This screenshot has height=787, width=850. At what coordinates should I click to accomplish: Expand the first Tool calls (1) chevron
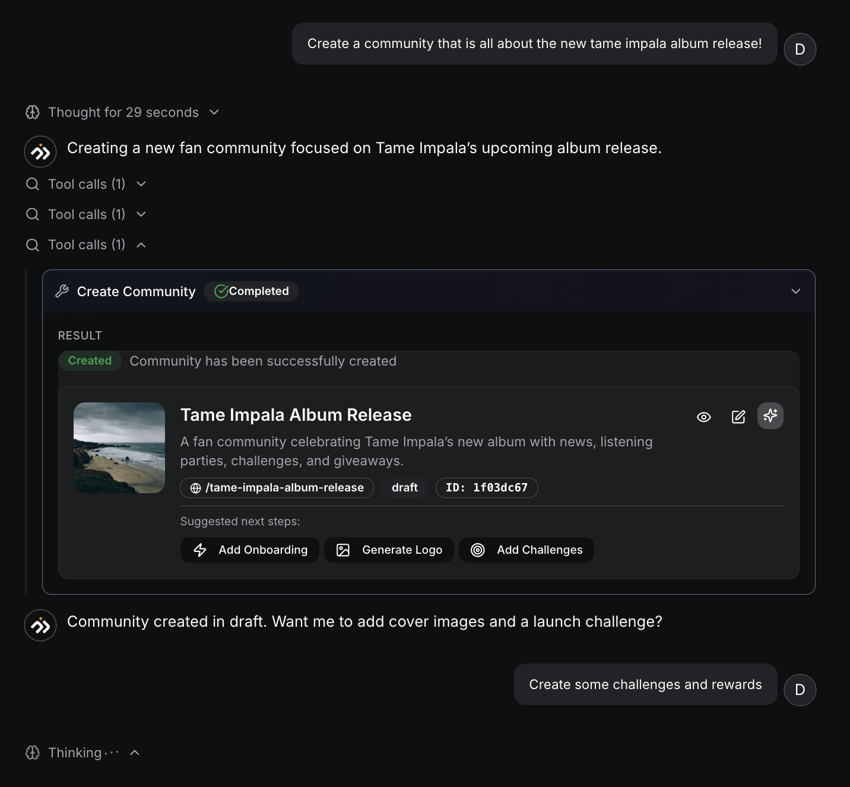[141, 184]
